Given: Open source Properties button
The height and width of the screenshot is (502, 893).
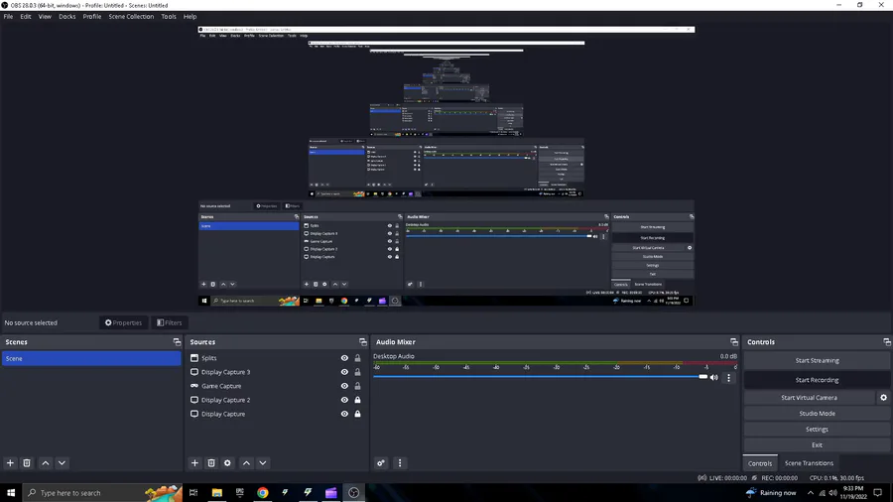Looking at the screenshot, I should pyautogui.click(x=123, y=322).
